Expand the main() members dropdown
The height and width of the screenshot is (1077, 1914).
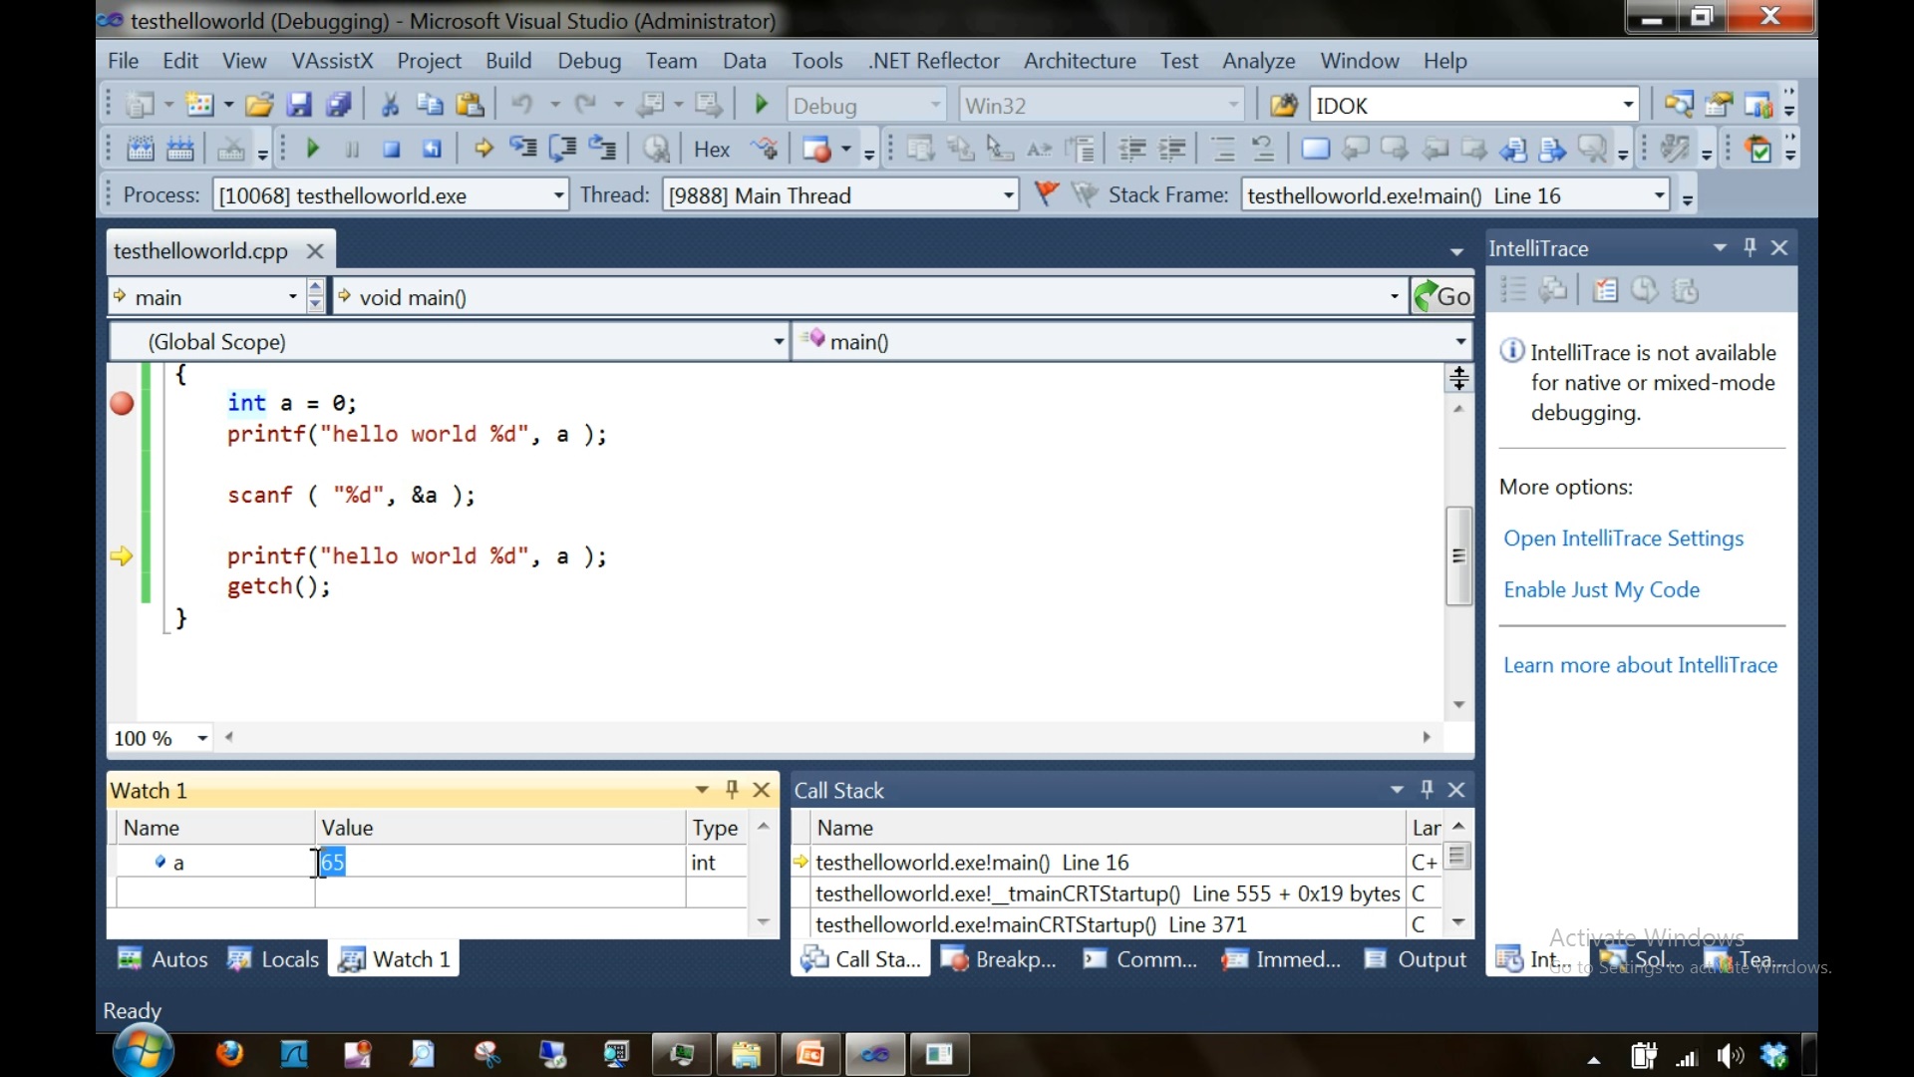[x=1460, y=342]
